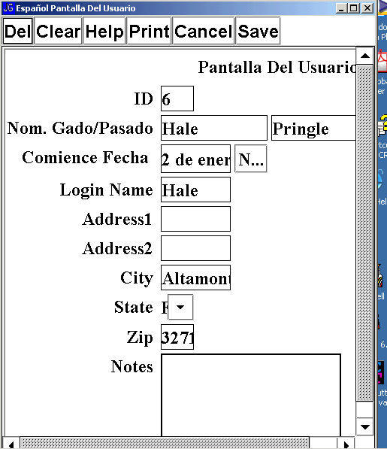Click the Del button in toolbar

[18, 31]
